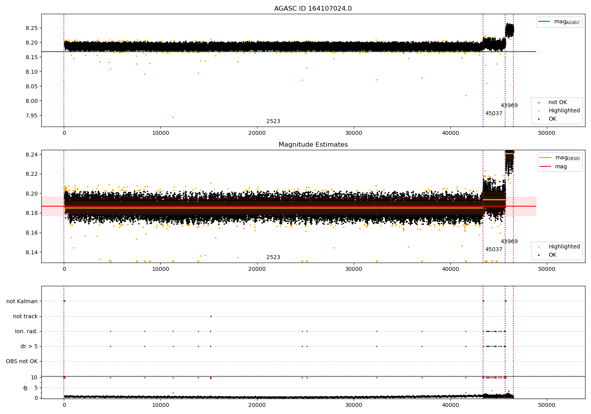Click the 'dr' y-axis label in the bottom plot
The height and width of the screenshot is (414, 591).
26,388
